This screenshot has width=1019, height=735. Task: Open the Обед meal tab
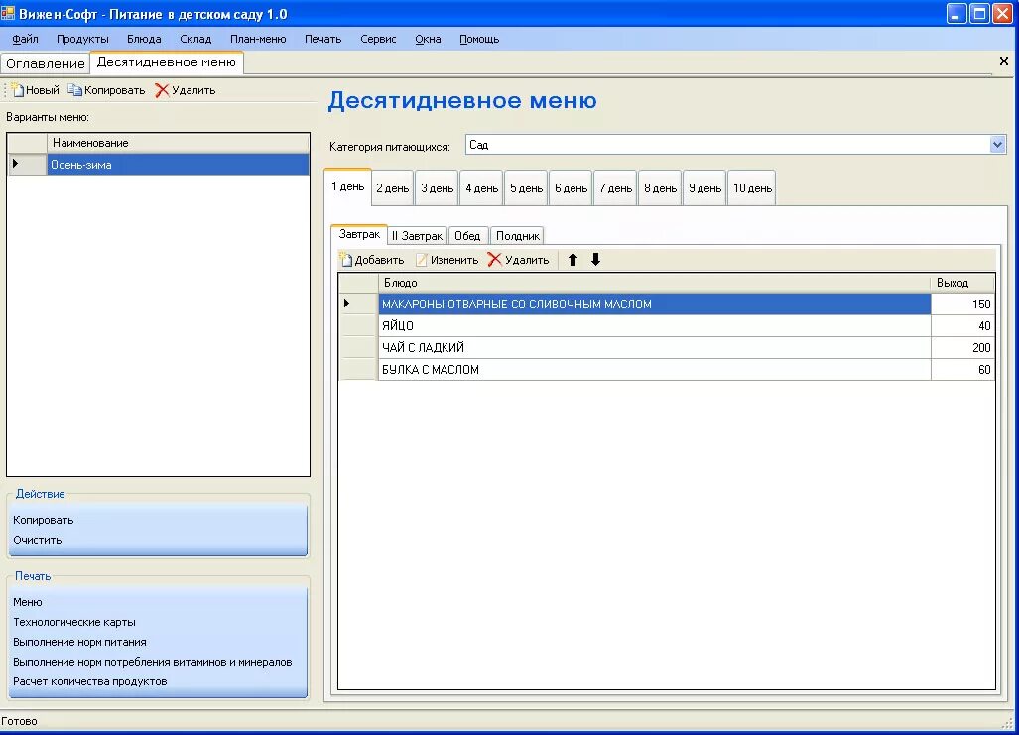[x=467, y=236]
